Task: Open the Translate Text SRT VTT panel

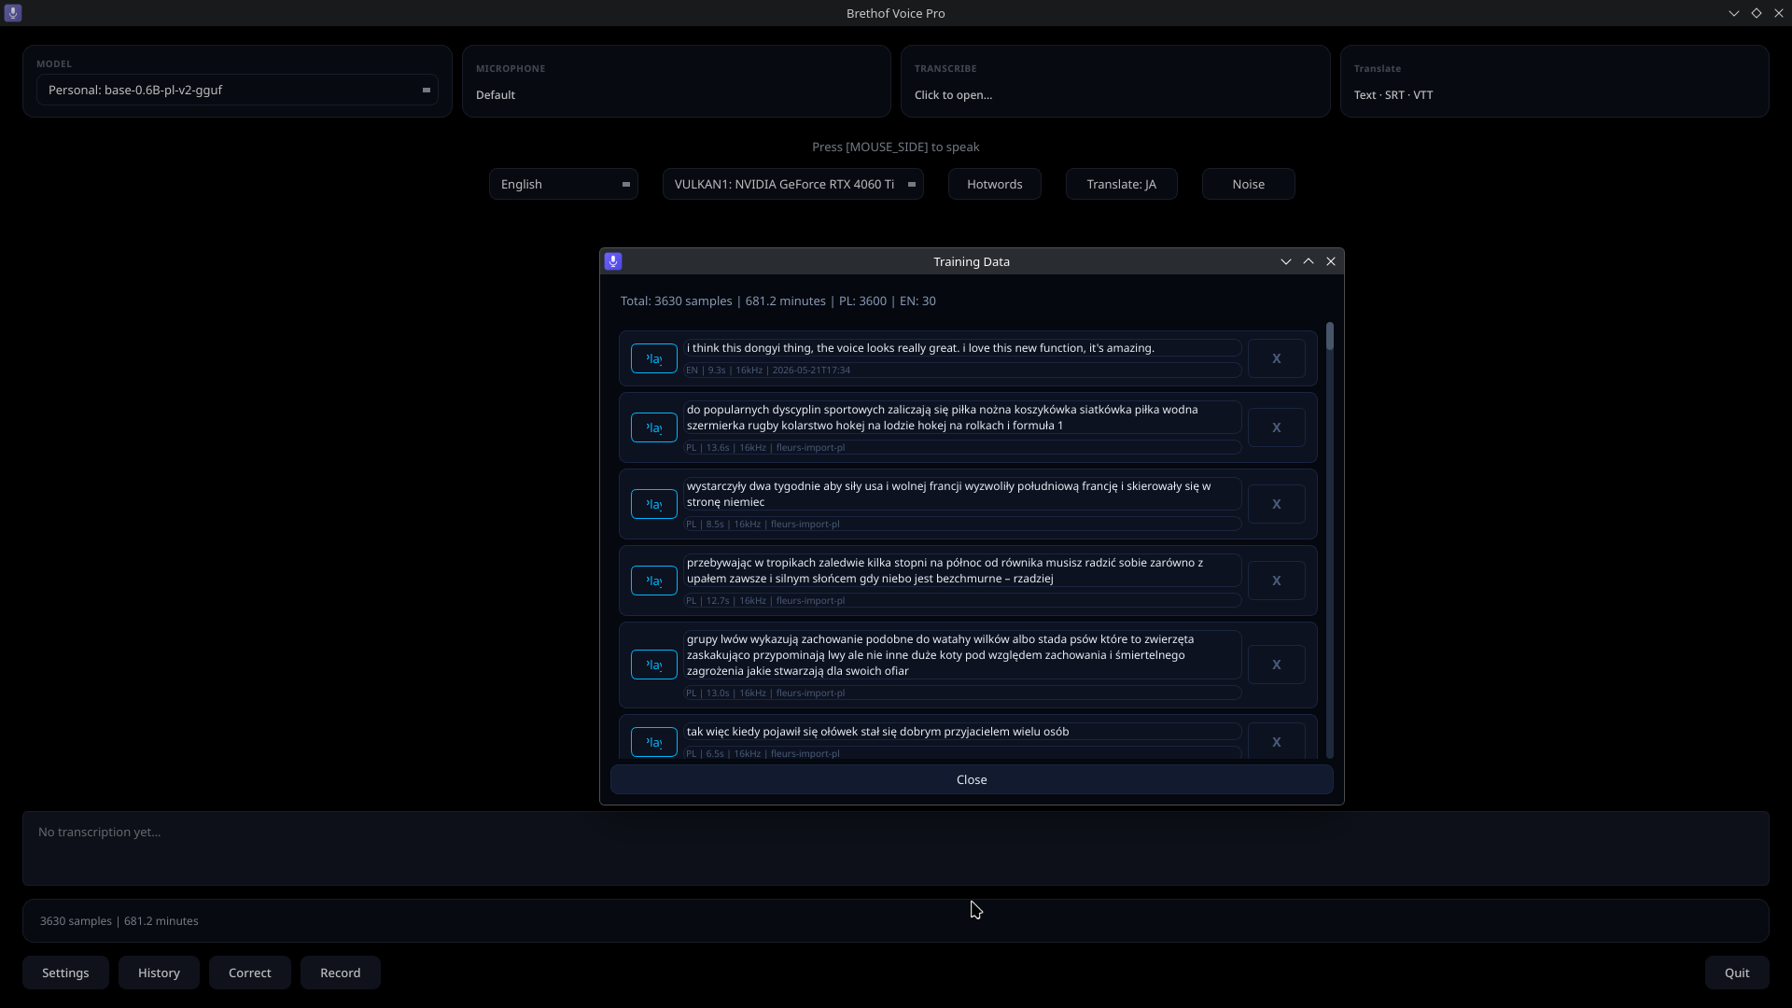Action: click(x=1555, y=81)
